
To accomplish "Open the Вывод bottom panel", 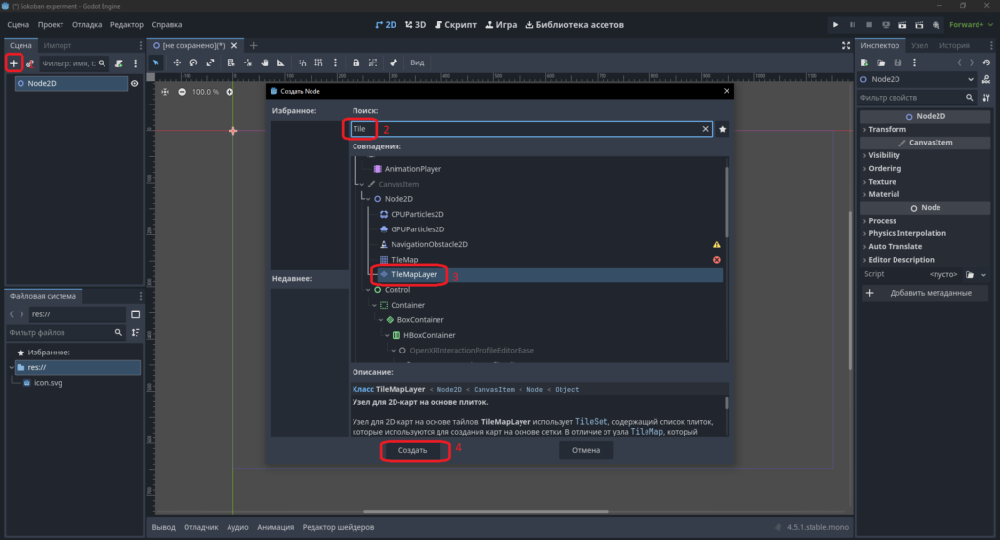I will [163, 527].
